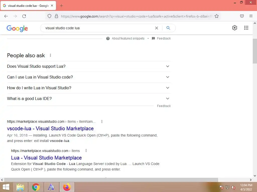Screen dimensions: 257x192
Task: Go back to previous page
Action: (x=6, y=16)
